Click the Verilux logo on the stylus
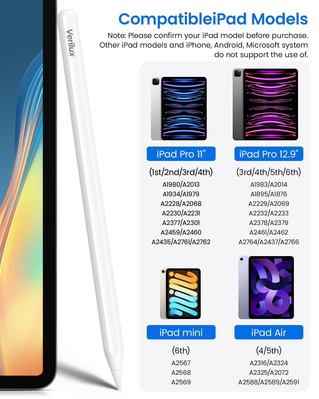 click(x=70, y=43)
